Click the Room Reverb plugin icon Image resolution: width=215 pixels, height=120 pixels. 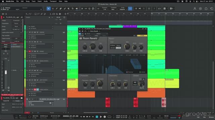(x=81, y=38)
